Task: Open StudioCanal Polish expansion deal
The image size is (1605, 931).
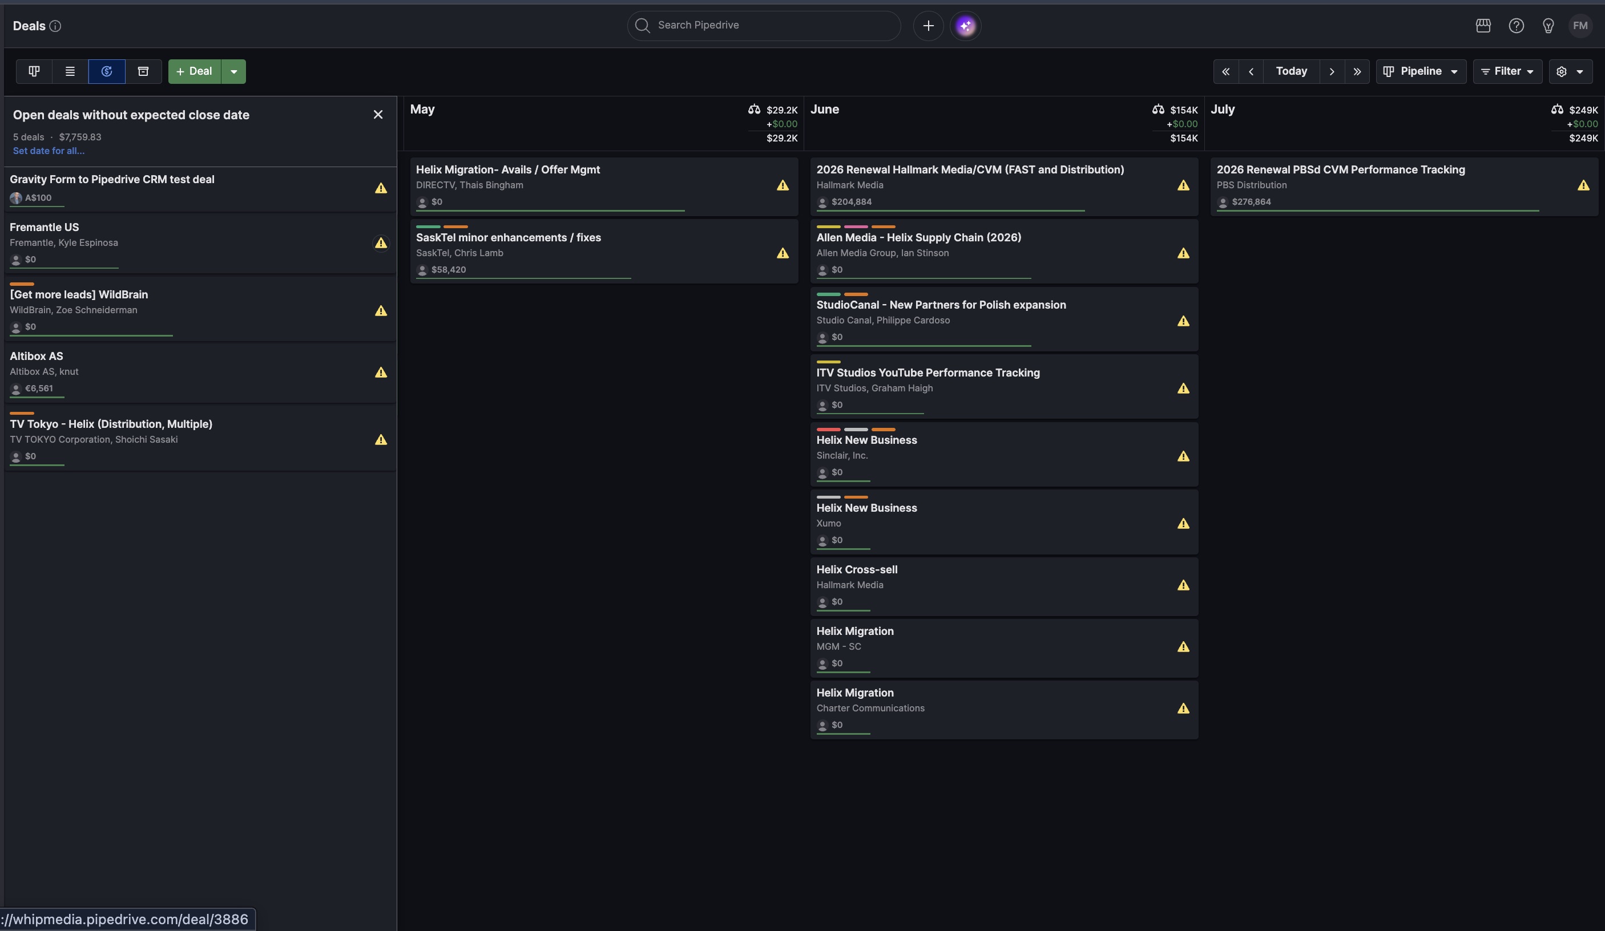Action: pyautogui.click(x=1004, y=319)
